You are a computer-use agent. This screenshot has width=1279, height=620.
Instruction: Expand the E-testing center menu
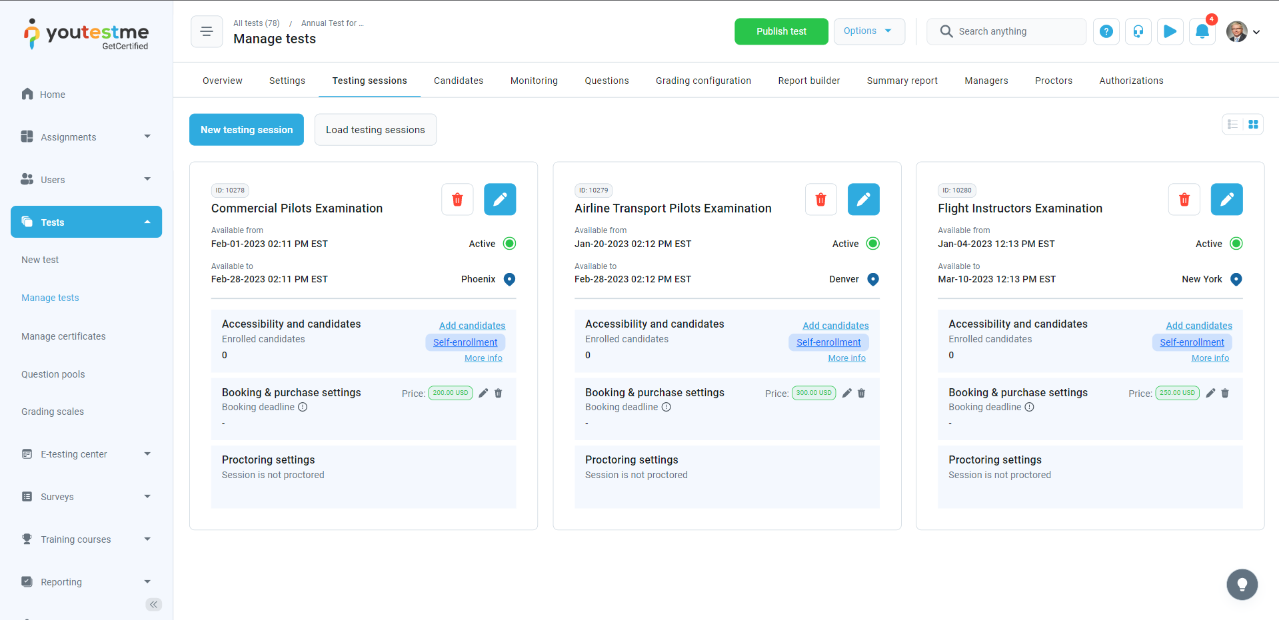pyautogui.click(x=86, y=454)
